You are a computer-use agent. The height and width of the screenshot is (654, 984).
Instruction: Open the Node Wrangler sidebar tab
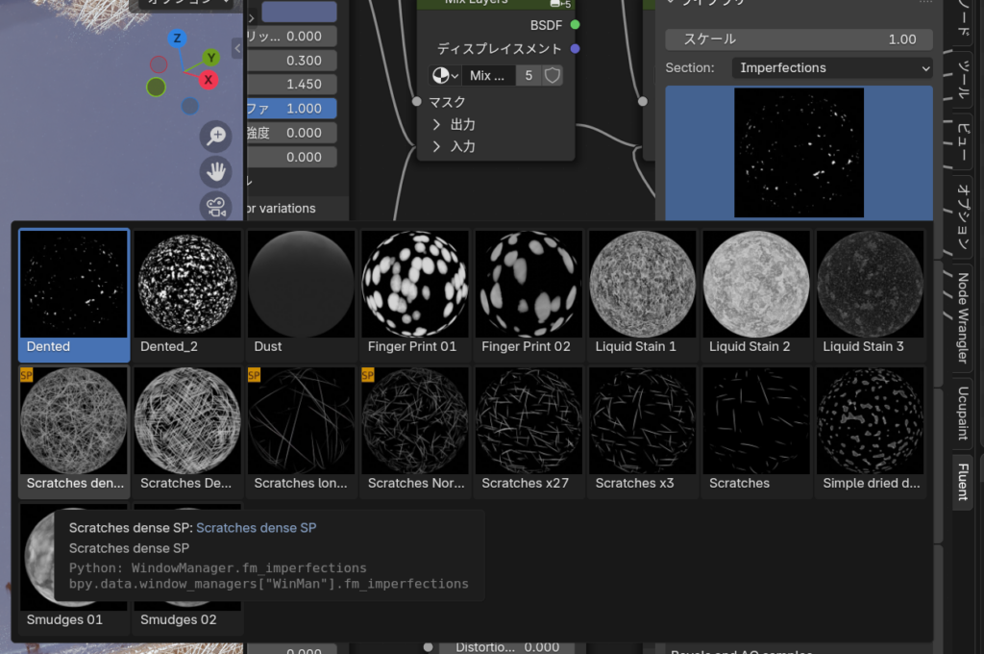click(x=962, y=318)
